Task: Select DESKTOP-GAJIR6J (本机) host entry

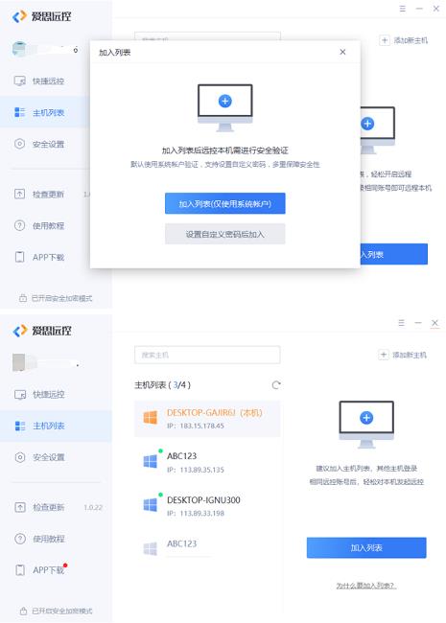Action: 207,419
